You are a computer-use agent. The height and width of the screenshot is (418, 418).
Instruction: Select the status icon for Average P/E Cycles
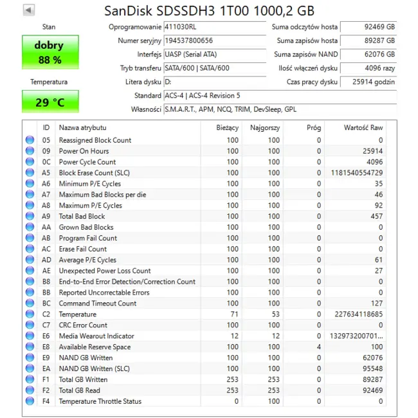(30, 260)
